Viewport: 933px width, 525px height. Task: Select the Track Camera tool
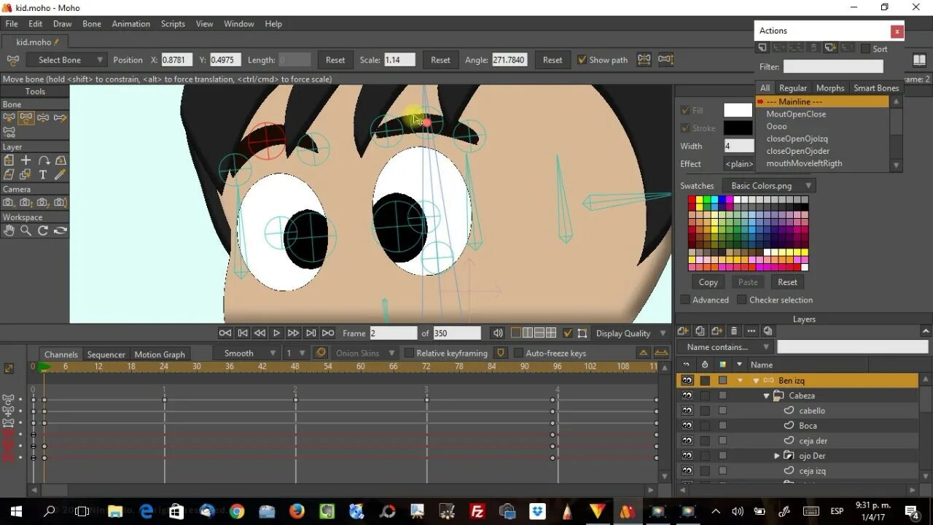[x=9, y=202]
